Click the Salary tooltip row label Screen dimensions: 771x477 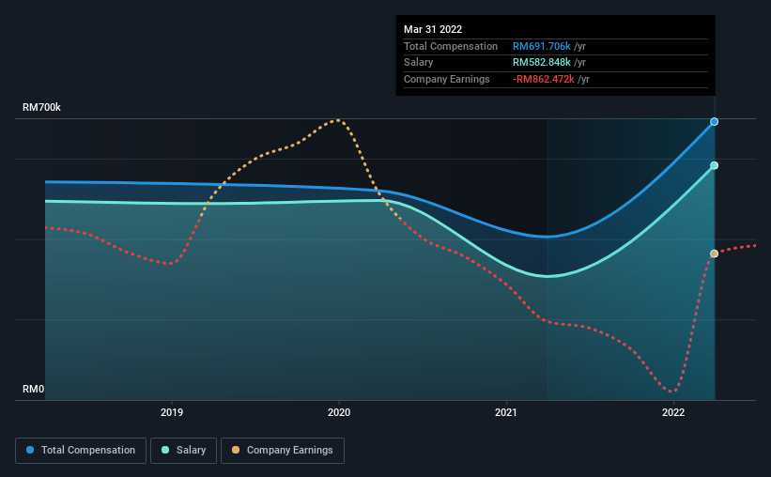[x=419, y=63]
